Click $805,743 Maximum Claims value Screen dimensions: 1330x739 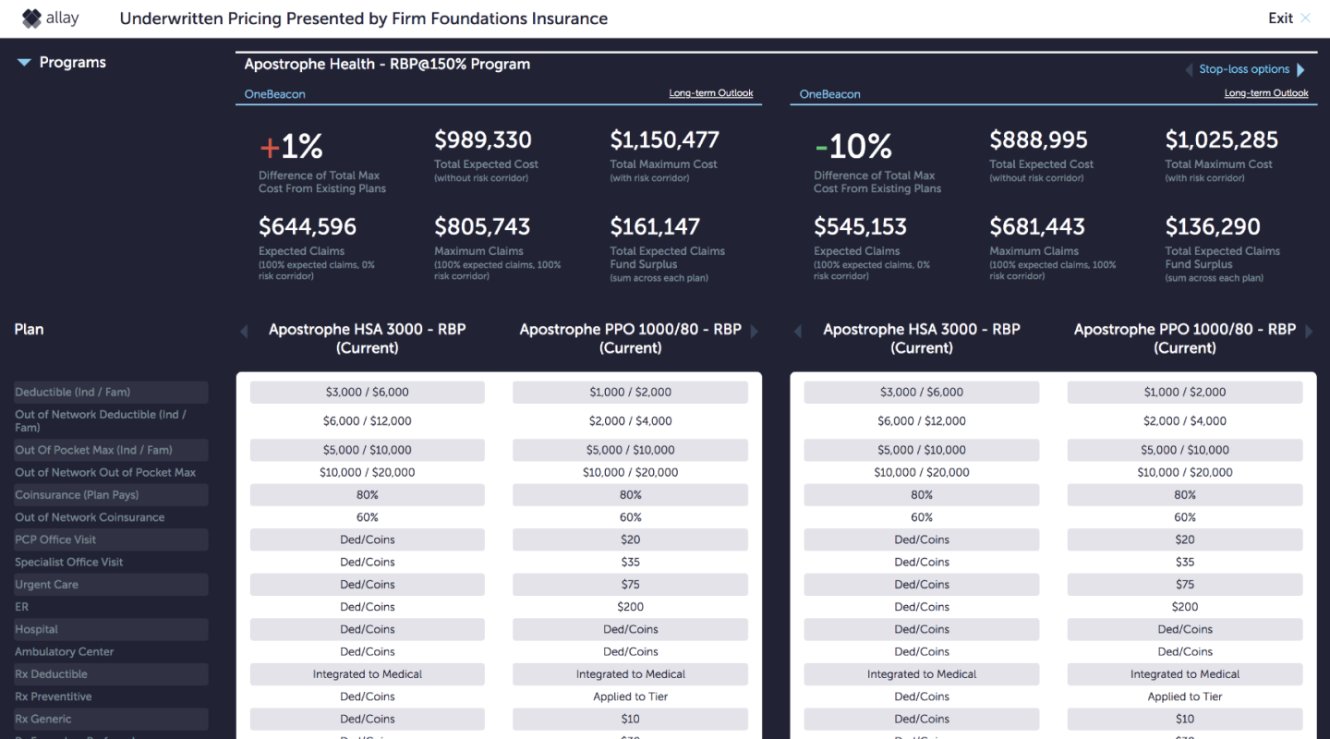[x=483, y=226]
